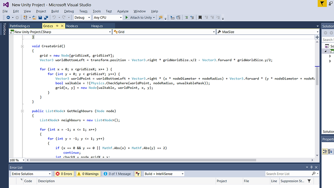Image resolution: width=334 pixels, height=188 pixels.
Task: Click the Navigate Forward arrow icon
Action: click(17, 17)
